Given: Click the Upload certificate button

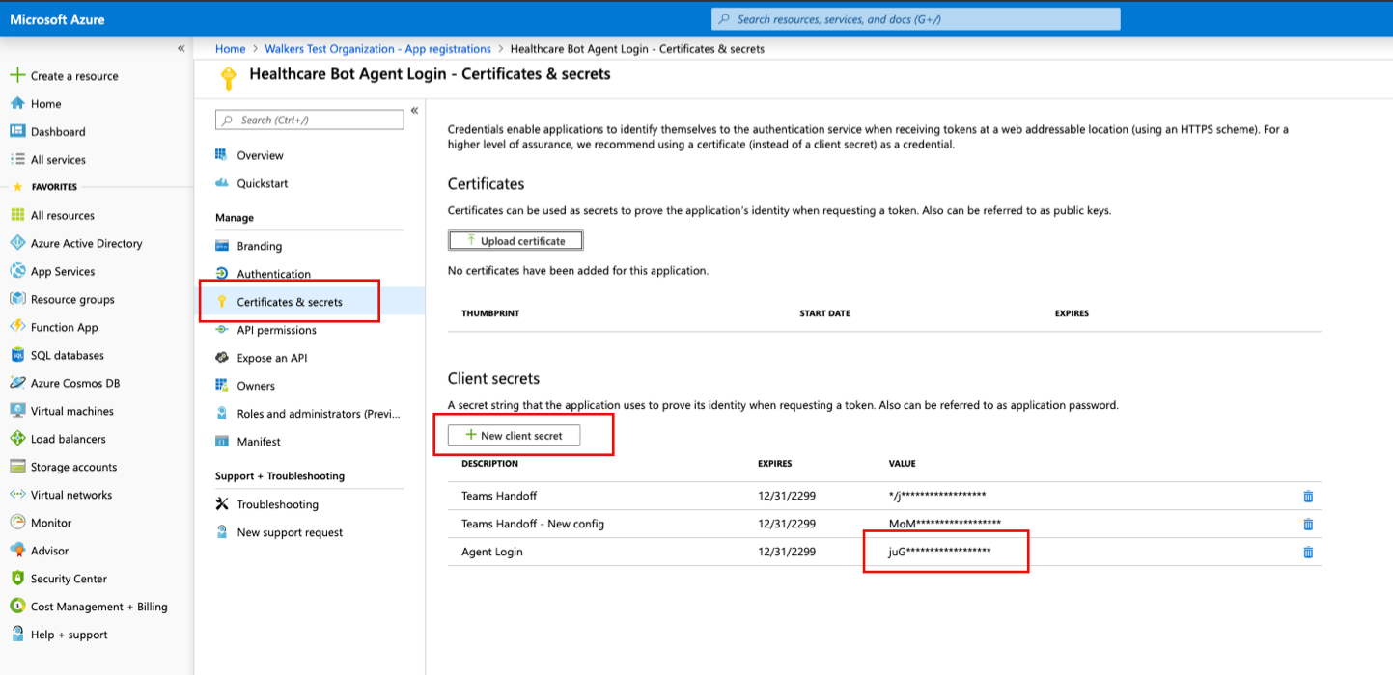Looking at the screenshot, I should coord(515,240).
